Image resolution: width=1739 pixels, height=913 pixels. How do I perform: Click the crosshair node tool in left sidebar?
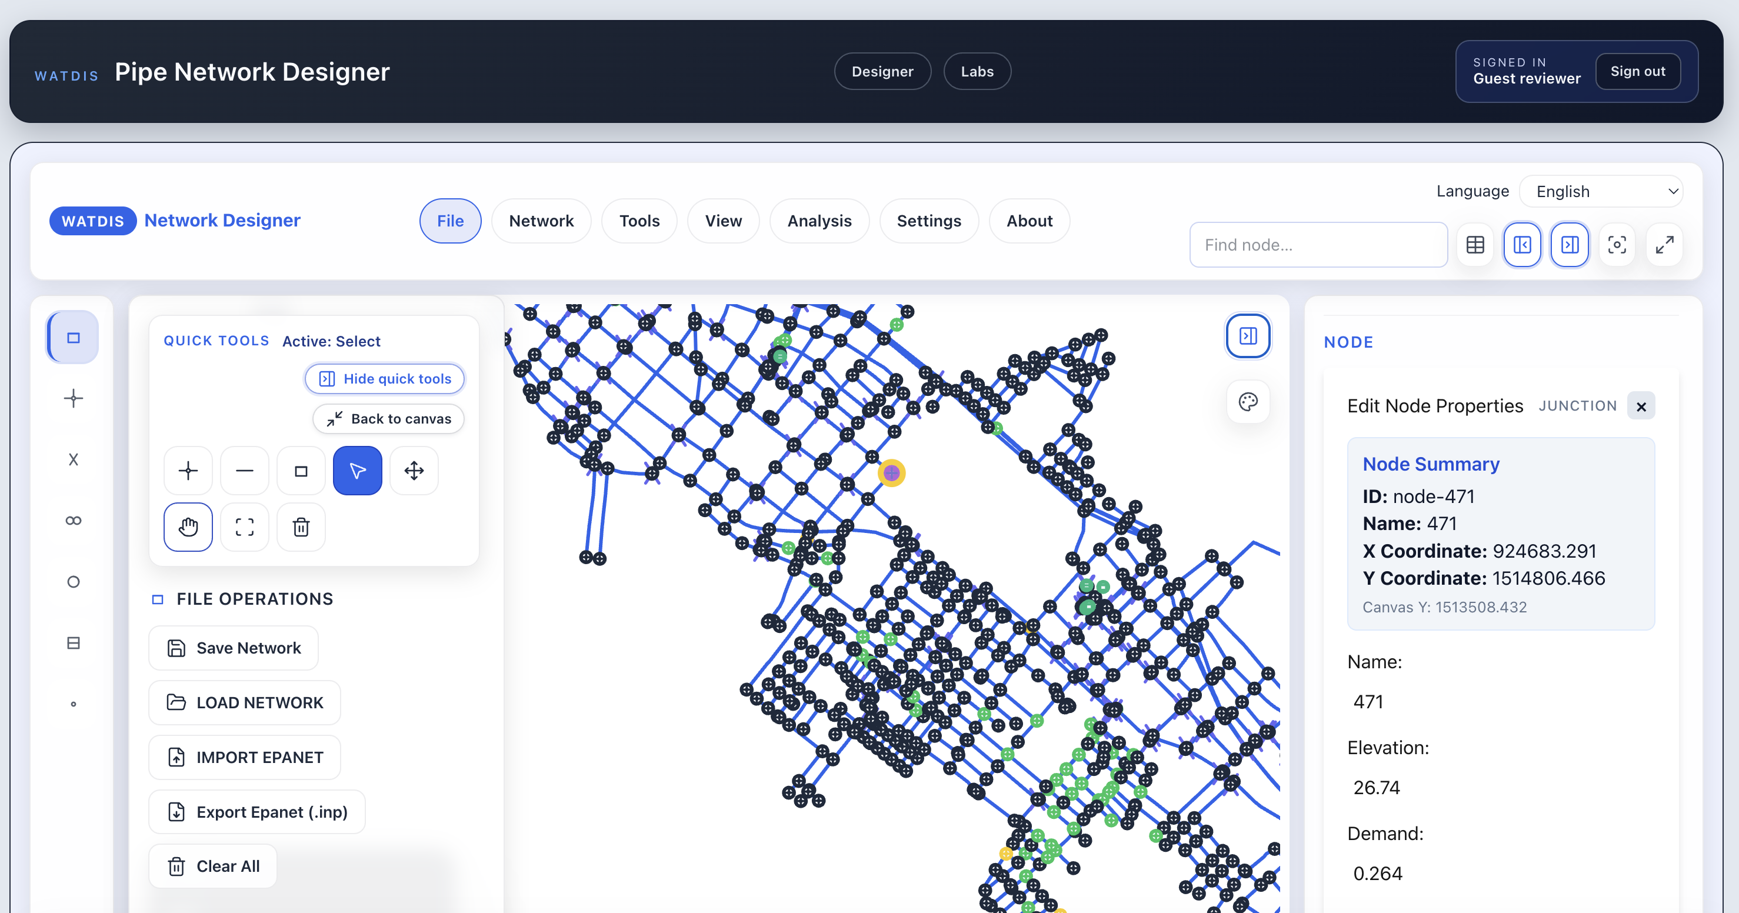click(x=72, y=398)
